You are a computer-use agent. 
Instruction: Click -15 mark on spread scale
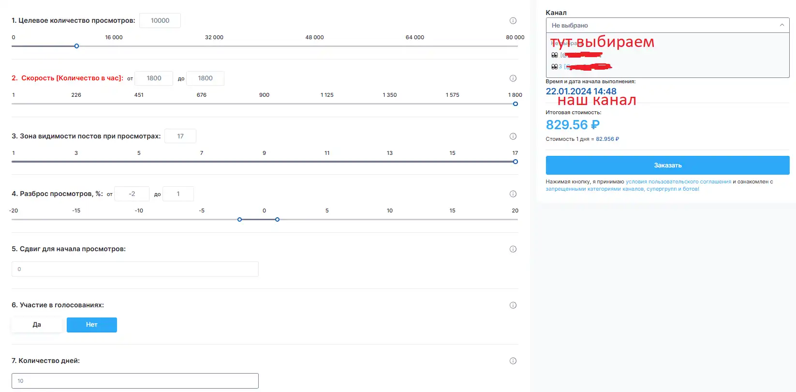[x=76, y=211]
